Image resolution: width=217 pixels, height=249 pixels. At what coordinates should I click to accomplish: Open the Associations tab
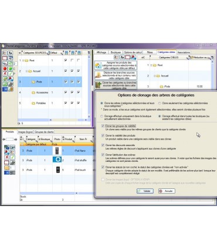(184, 52)
